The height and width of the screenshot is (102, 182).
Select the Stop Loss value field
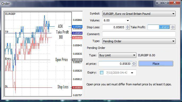(114, 27)
